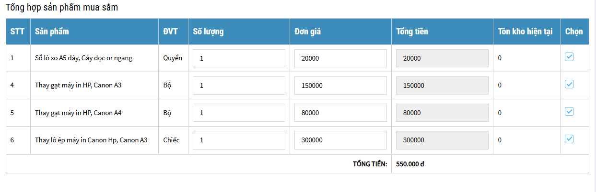This screenshot has height=192, width=596.
Task: Click the unit price field showing 300000
Action: click(340, 140)
